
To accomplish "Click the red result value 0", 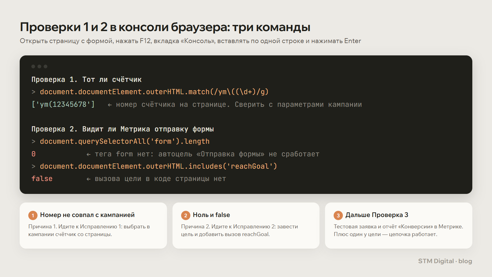I will [x=34, y=154].
